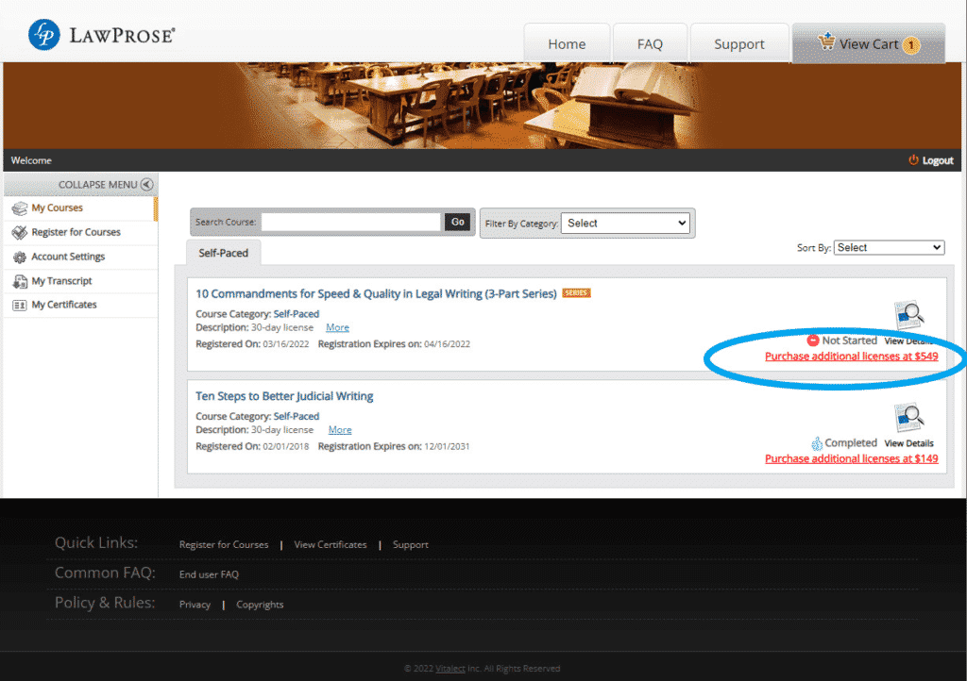
Task: Click Support link in footer Quick Links
Action: pos(411,545)
